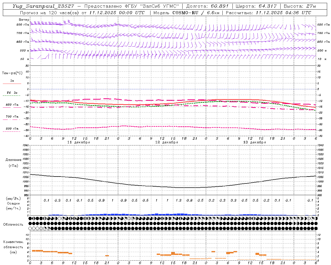Click the Прогноз на 120 часа(ов) text
The image size is (331, 265).
(x=50, y=13)
